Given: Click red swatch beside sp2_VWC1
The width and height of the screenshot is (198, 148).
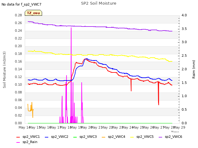Looking at the screenshot, I should [x=18, y=137].
